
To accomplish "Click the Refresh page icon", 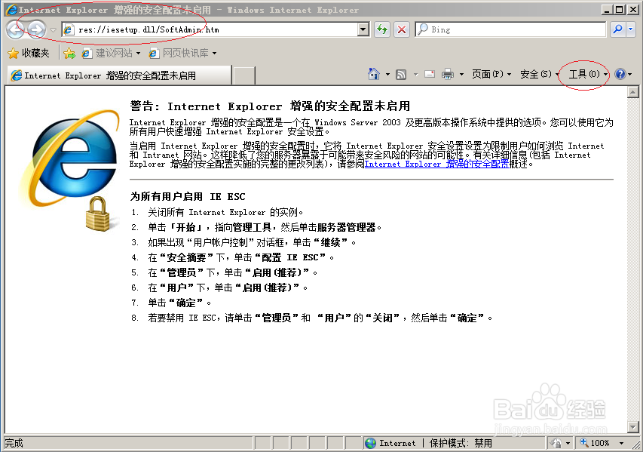I will (x=382, y=29).
